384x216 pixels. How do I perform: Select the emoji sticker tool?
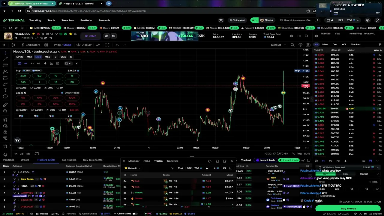(x=5, y=96)
